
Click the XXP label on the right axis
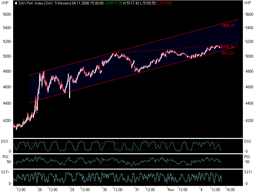(247, 3)
